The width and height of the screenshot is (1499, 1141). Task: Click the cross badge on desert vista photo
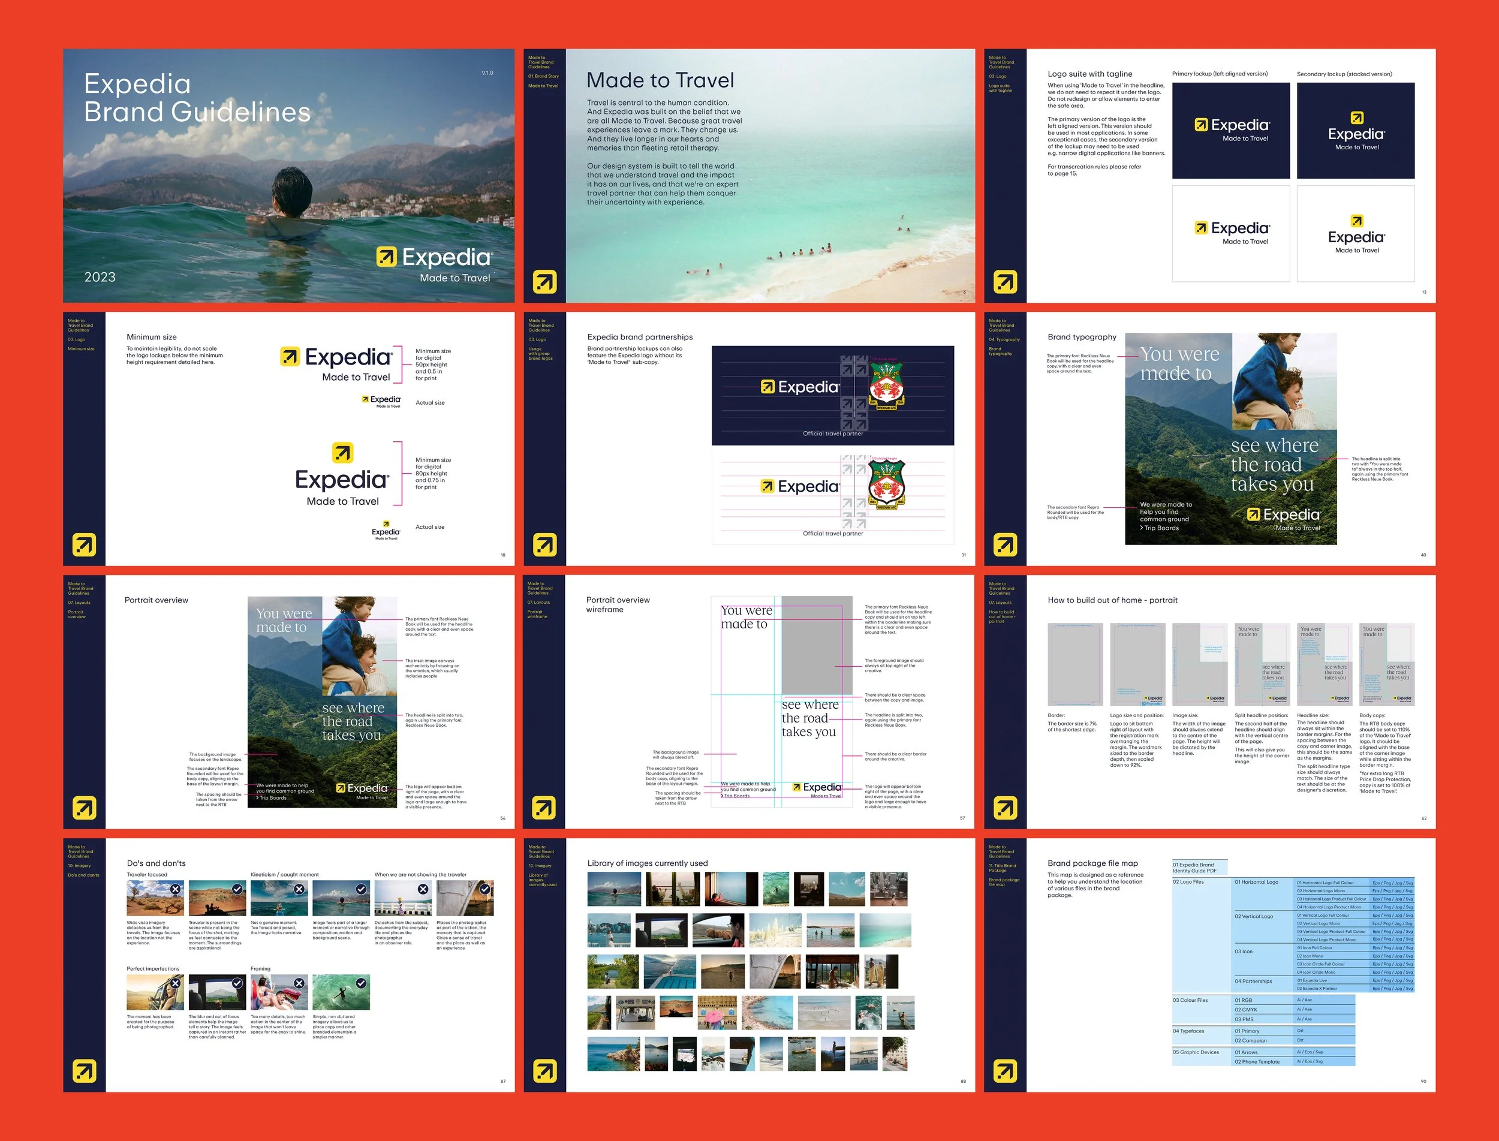tap(175, 889)
